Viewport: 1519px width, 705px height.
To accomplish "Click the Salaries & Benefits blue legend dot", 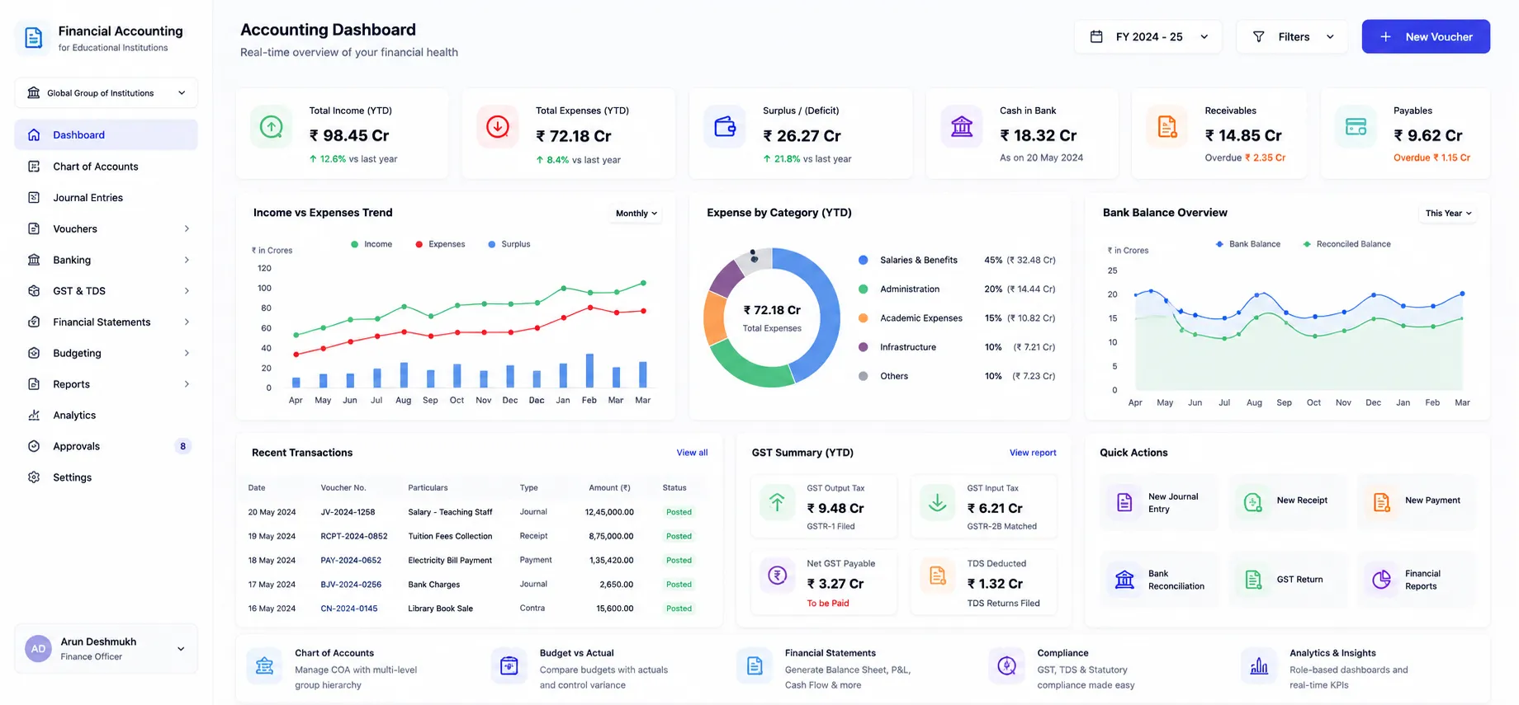I will 863,260.
